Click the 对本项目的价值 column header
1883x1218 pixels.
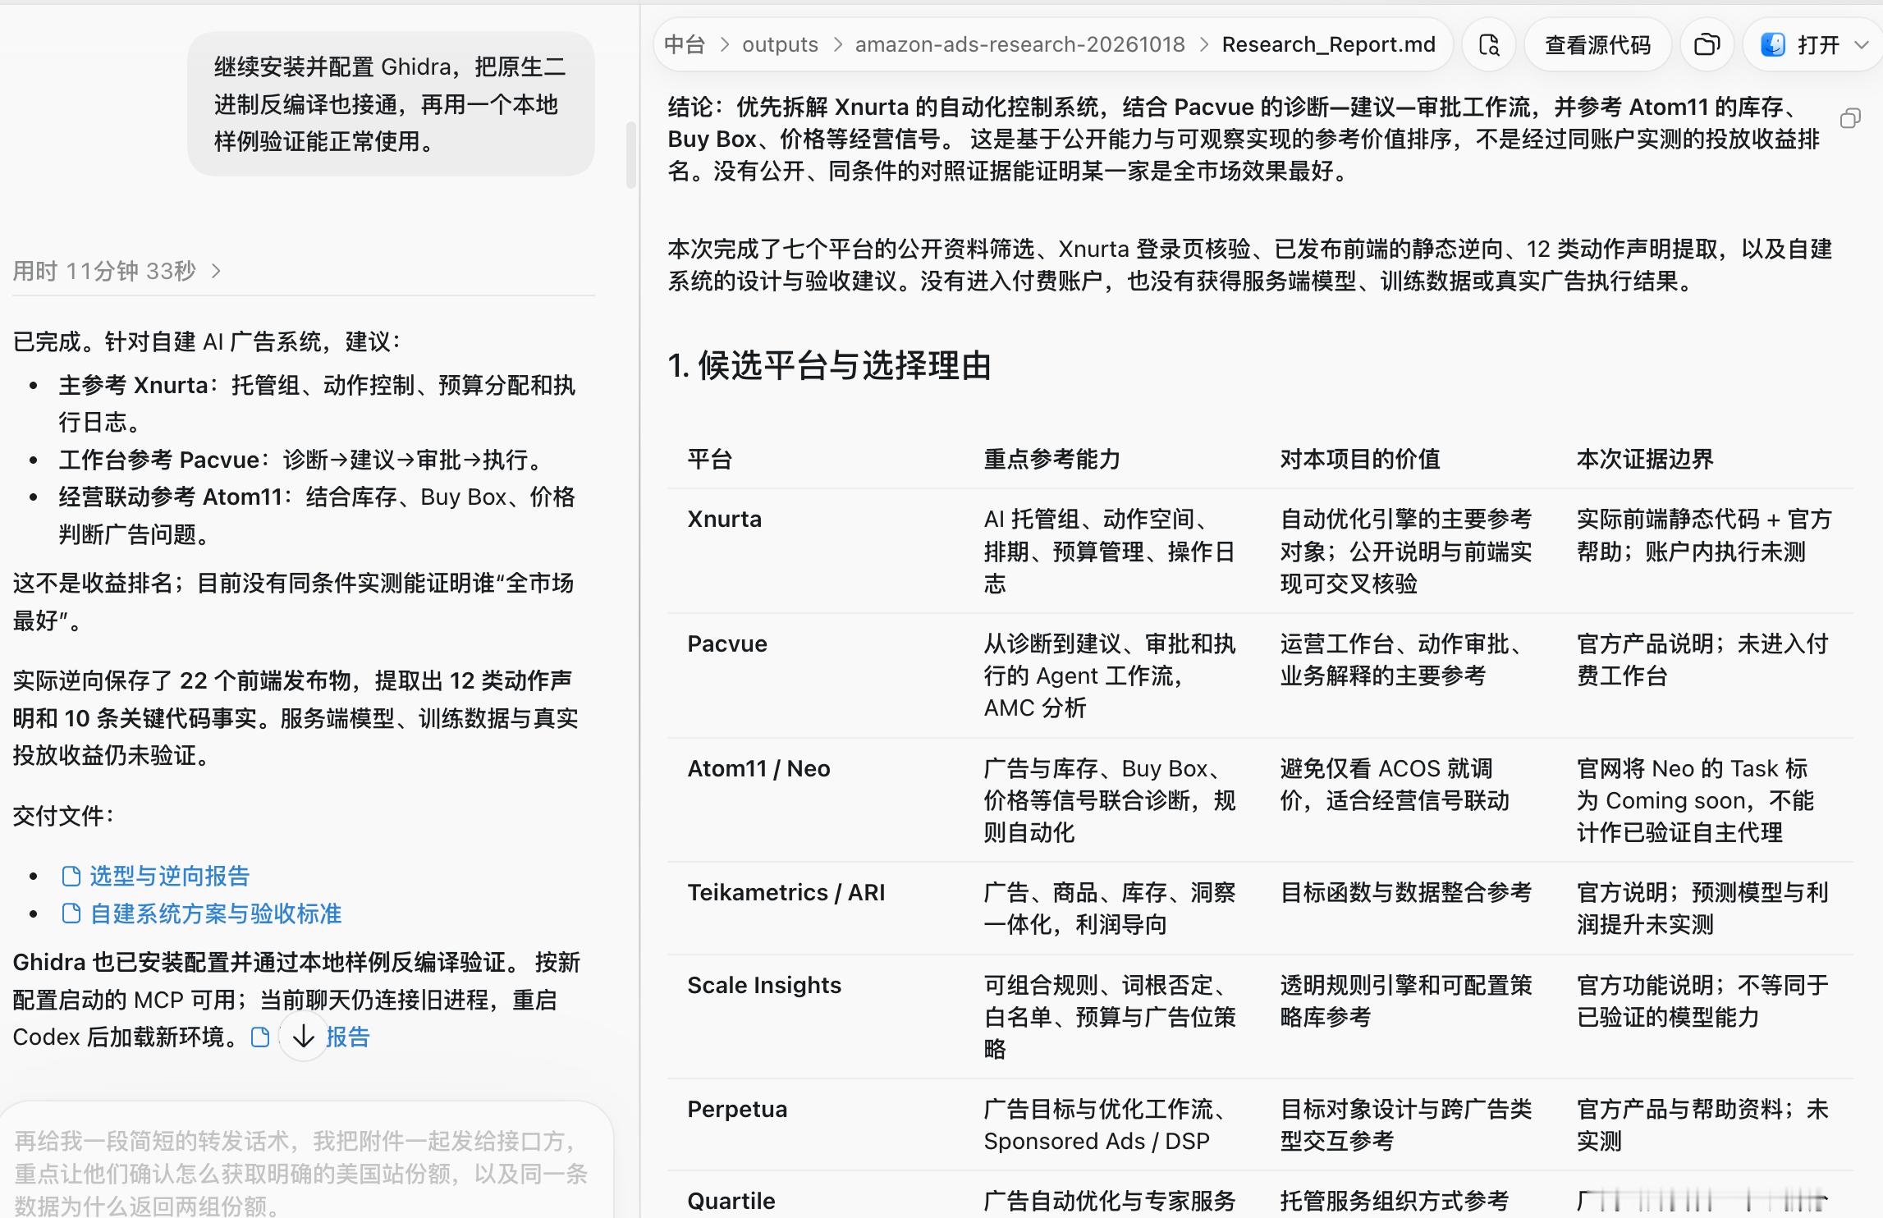click(1359, 460)
